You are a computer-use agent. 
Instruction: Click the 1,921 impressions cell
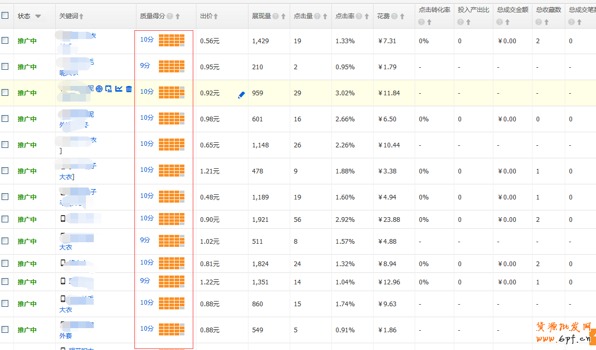tap(260, 219)
